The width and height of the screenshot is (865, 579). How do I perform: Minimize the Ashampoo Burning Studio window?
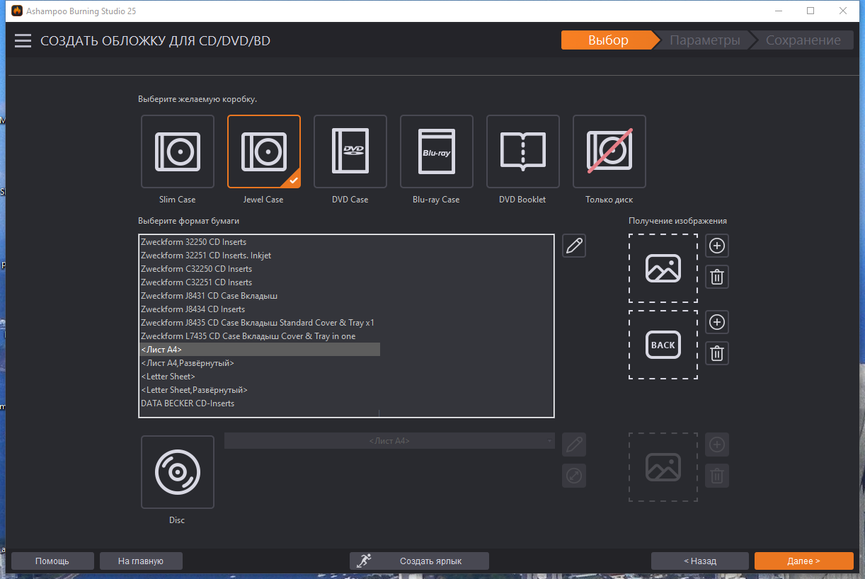pyautogui.click(x=778, y=11)
